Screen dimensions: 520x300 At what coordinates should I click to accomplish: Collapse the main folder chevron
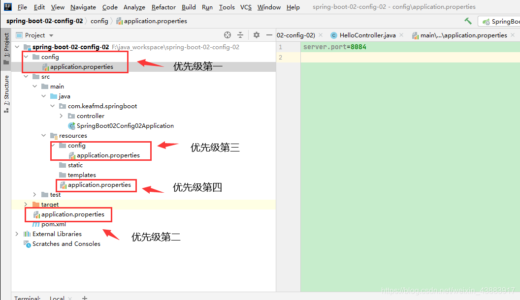[x=35, y=87]
